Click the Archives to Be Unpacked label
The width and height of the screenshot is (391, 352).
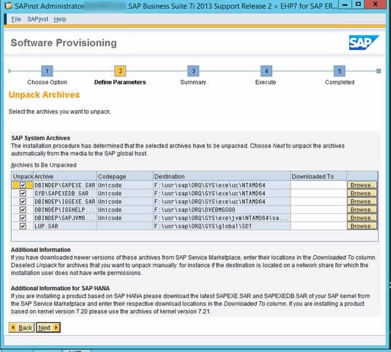click(44, 165)
